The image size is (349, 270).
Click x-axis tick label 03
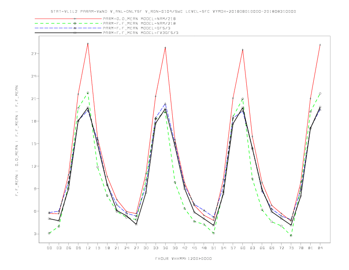coord(59,248)
